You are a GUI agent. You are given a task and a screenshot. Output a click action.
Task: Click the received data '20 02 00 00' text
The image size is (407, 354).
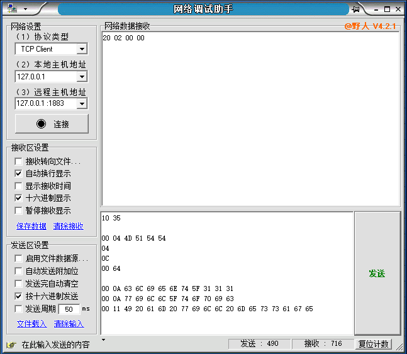tap(123, 38)
